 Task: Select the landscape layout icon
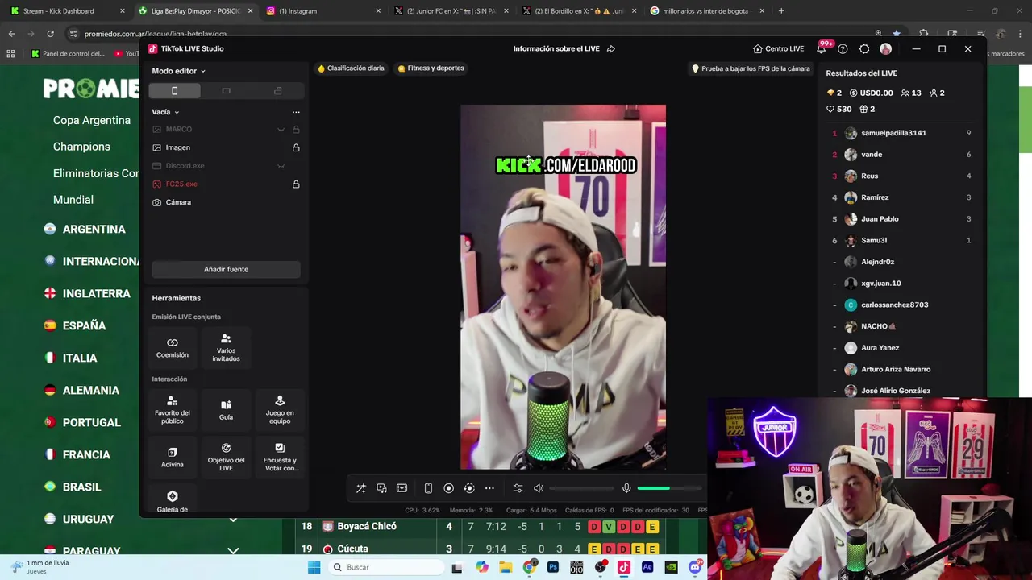[x=226, y=91]
